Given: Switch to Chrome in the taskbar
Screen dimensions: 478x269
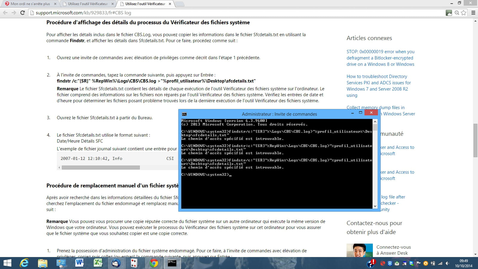Looking at the screenshot, I should point(154,263).
